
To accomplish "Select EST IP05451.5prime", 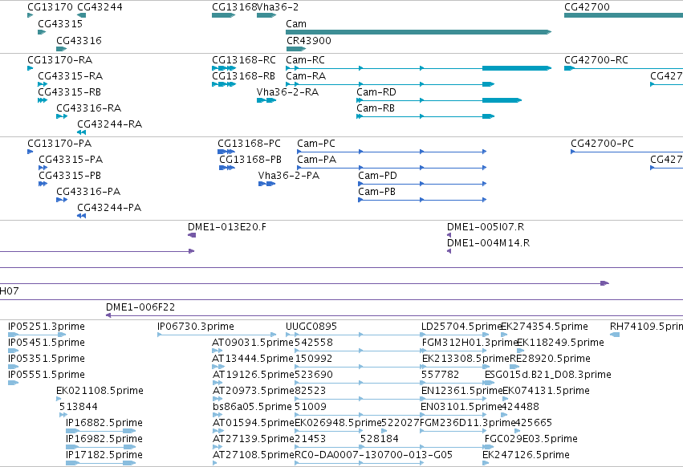I will pyautogui.click(x=47, y=343).
